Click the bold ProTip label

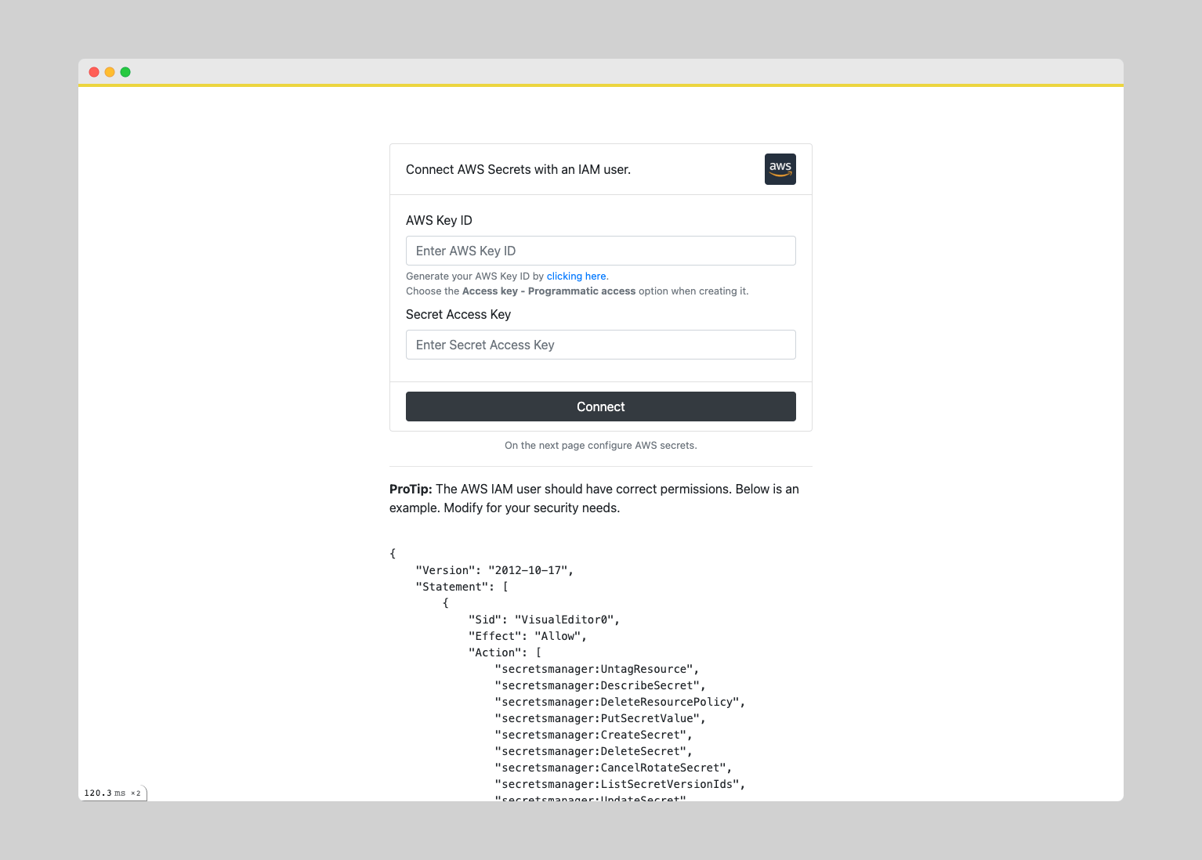click(x=411, y=489)
